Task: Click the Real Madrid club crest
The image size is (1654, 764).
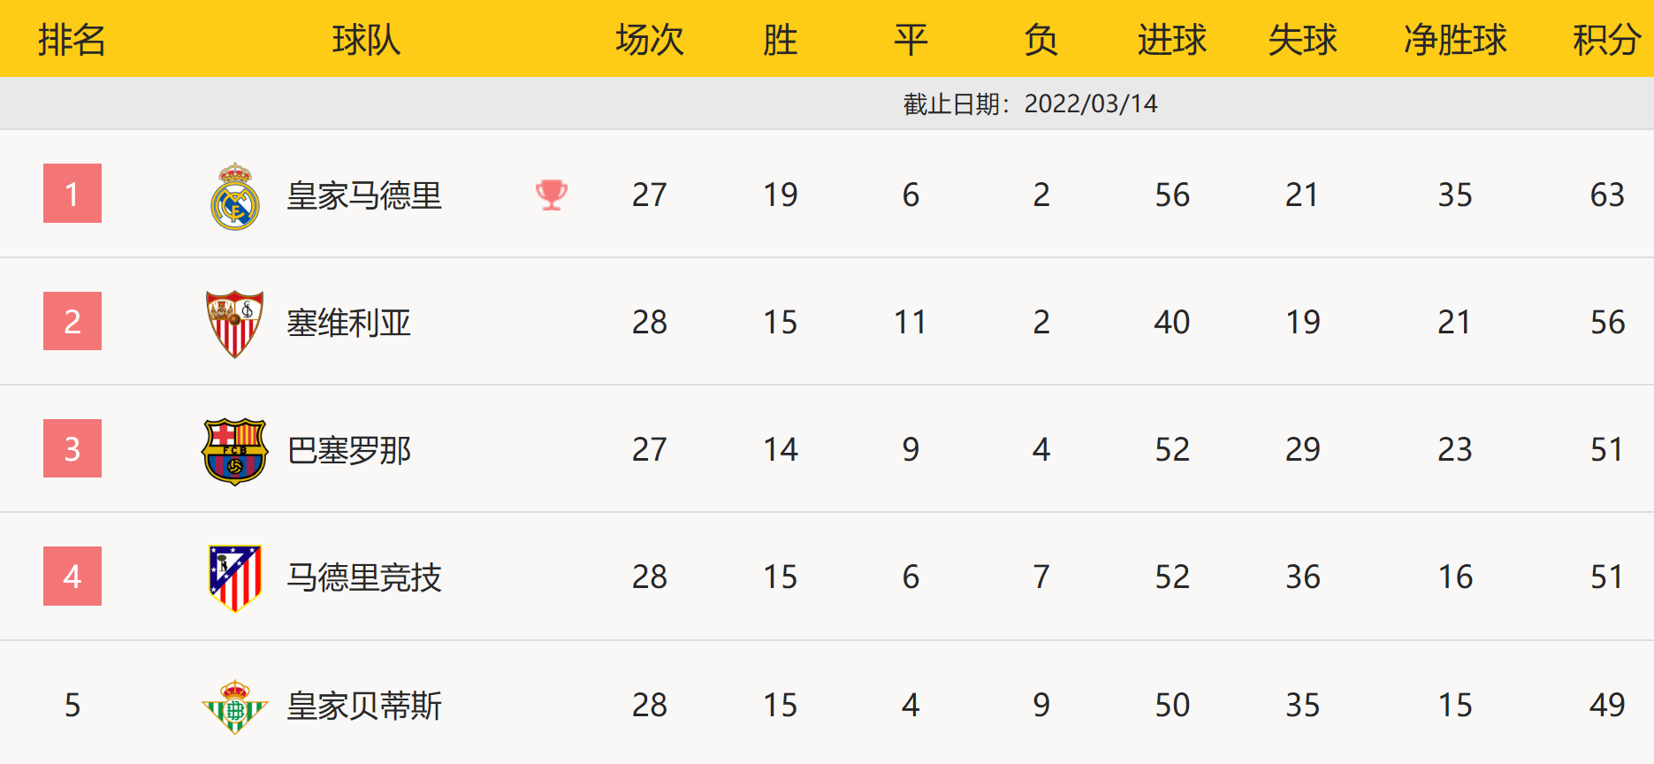Action: pyautogui.click(x=235, y=196)
